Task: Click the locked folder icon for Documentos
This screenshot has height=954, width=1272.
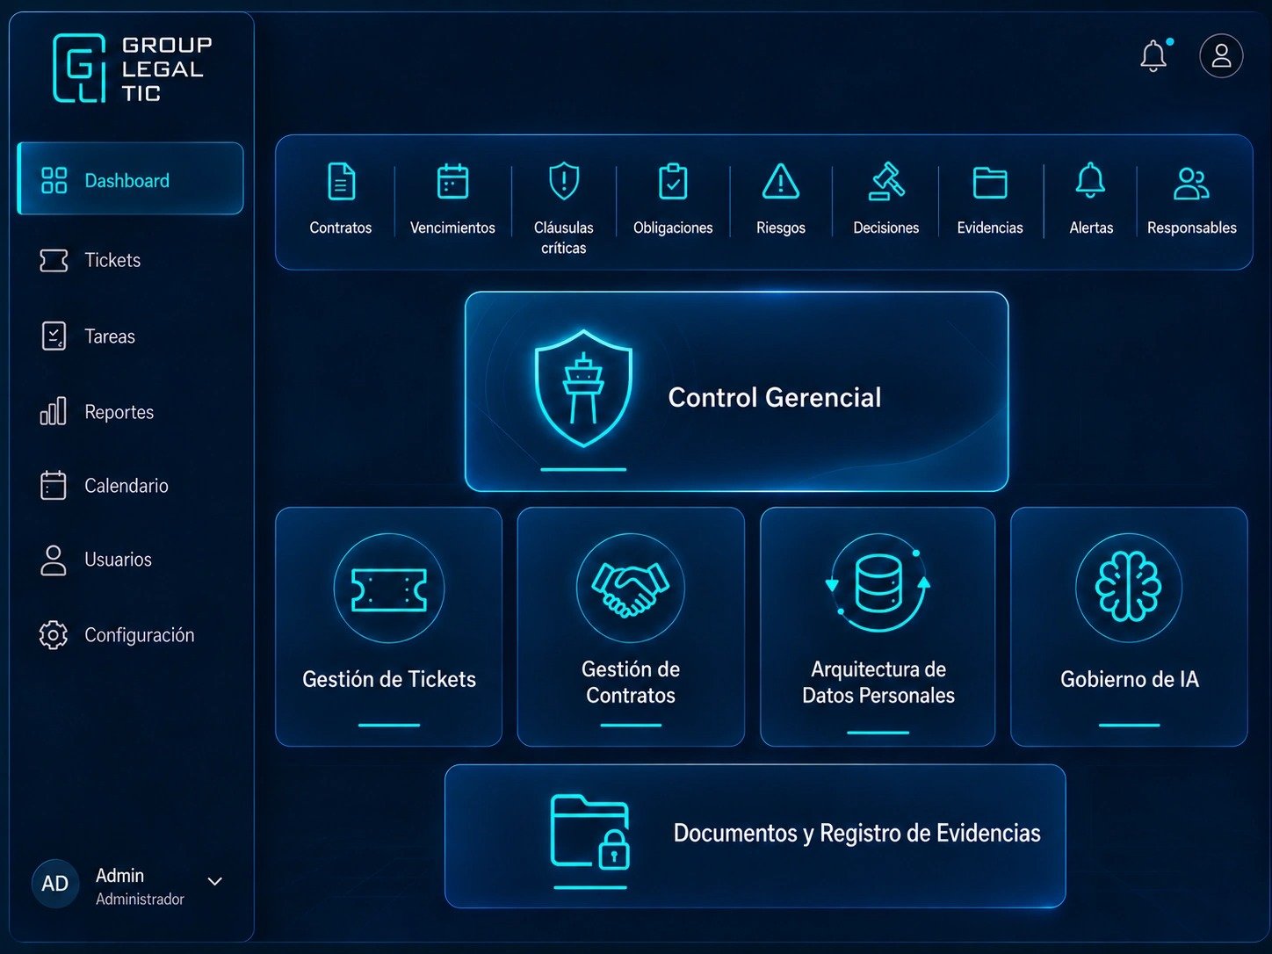Action: click(590, 832)
